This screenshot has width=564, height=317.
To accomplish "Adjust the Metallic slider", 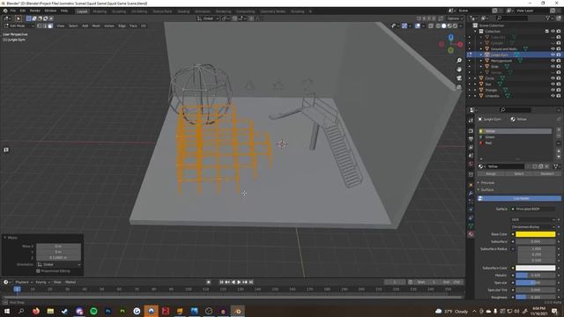I will click(536, 276).
